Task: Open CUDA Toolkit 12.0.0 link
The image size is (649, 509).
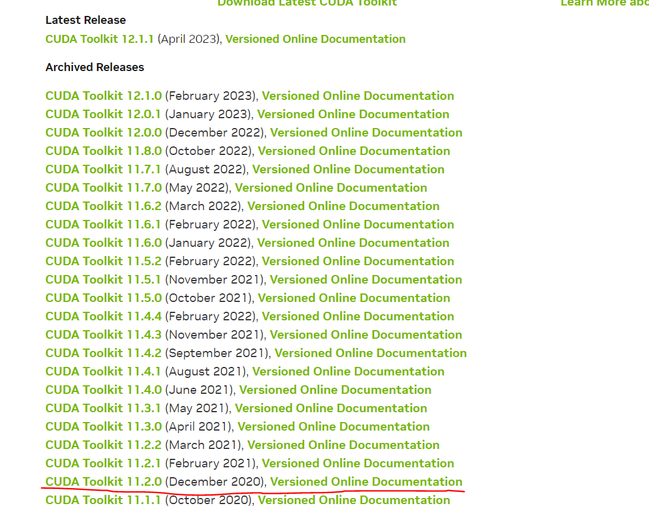Action: pyautogui.click(x=104, y=132)
